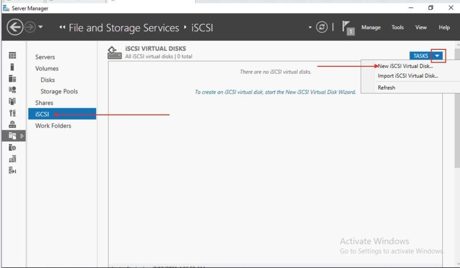Click File and Storage Services breadcrumb

[x=124, y=28]
